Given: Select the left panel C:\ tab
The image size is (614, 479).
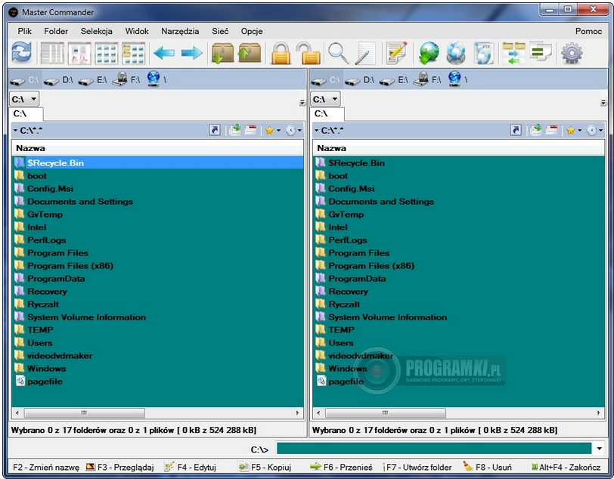Looking at the screenshot, I should [26, 113].
